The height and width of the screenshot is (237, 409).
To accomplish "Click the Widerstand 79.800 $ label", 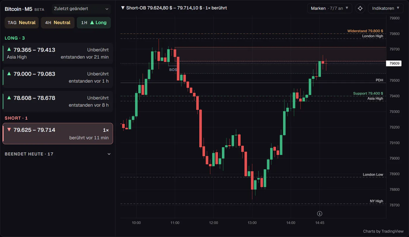I will 365,31.
